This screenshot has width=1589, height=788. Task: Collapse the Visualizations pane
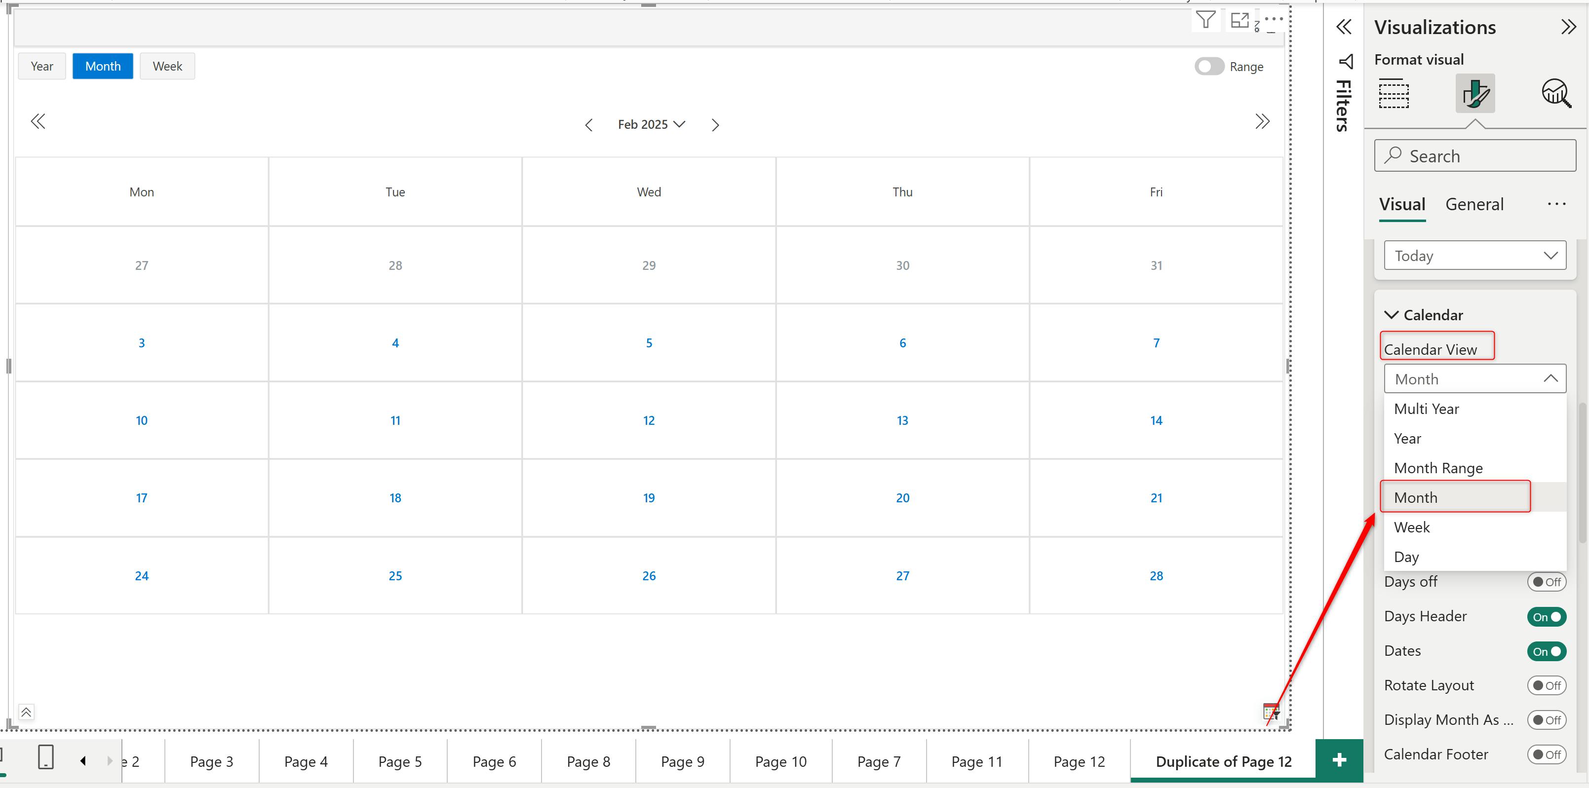(x=1568, y=27)
